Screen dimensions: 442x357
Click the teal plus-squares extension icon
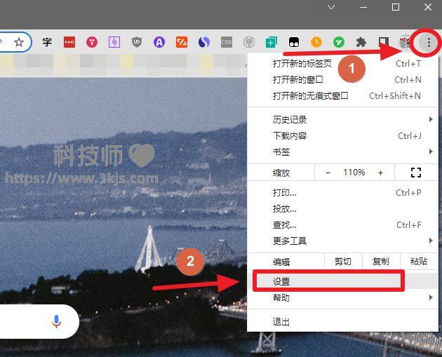(272, 42)
